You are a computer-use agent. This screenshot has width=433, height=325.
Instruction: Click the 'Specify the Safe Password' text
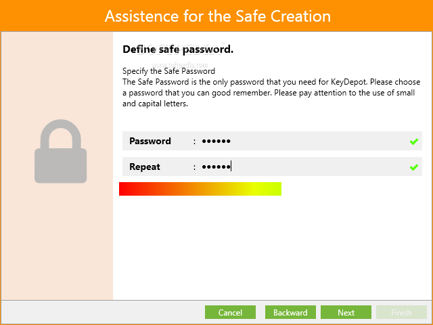point(168,71)
